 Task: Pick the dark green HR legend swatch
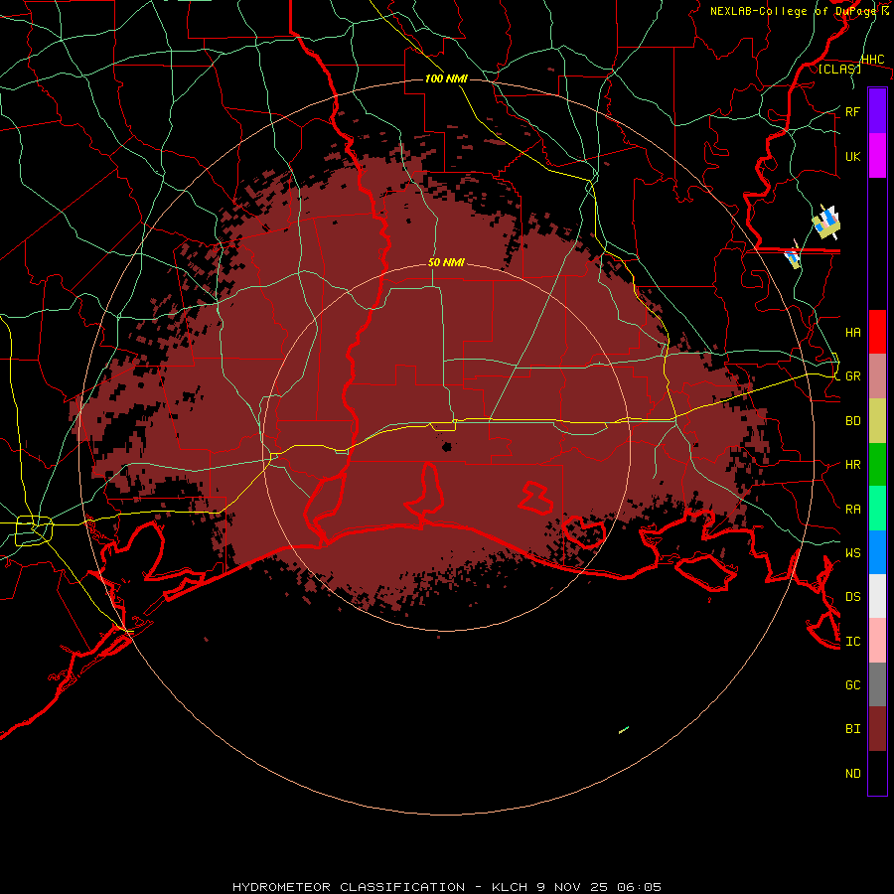click(877, 465)
